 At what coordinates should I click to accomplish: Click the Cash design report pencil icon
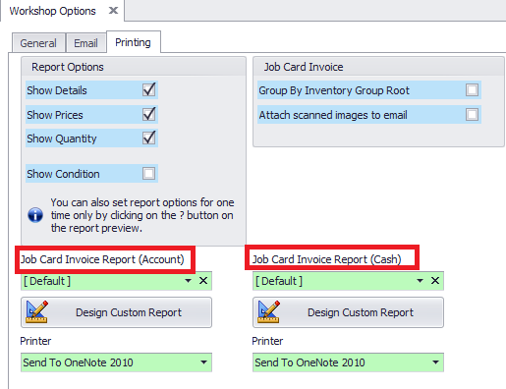[x=268, y=311]
